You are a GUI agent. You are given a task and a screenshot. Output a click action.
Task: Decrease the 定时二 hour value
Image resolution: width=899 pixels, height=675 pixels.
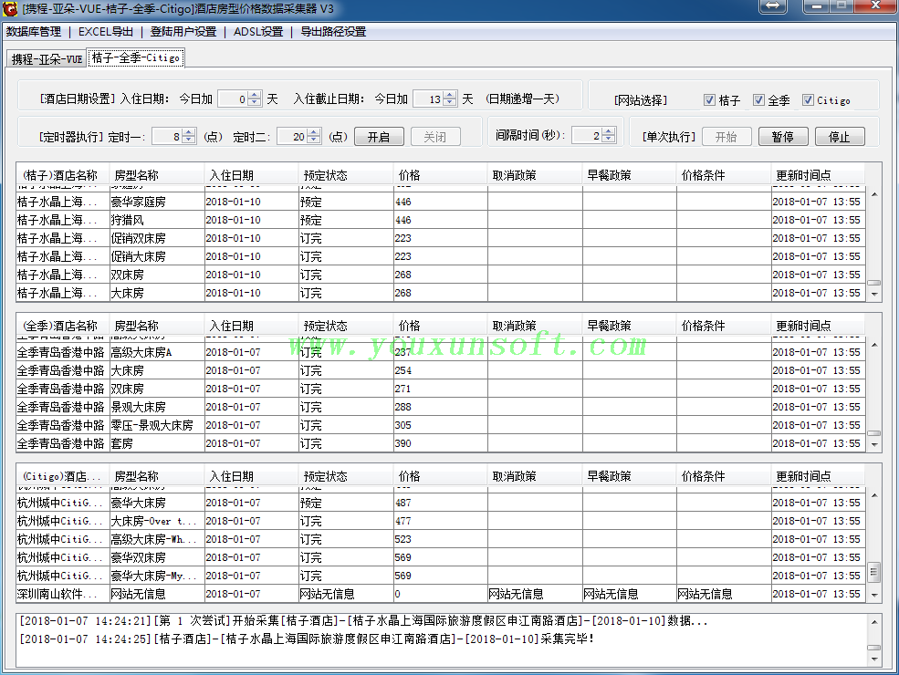314,140
